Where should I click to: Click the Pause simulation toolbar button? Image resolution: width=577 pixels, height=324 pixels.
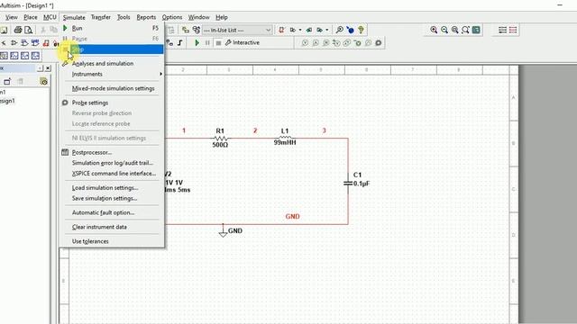[207, 43]
